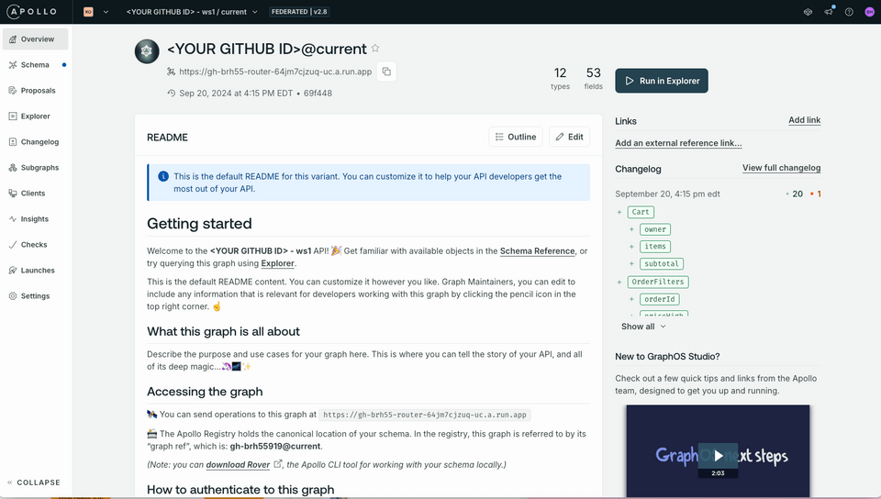
Task: Click the items field tag
Action: (655, 247)
